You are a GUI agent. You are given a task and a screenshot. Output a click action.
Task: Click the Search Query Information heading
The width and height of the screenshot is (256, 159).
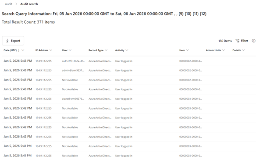[x=104, y=14]
